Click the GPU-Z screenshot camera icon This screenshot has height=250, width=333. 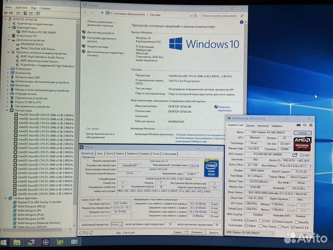pos(298,125)
